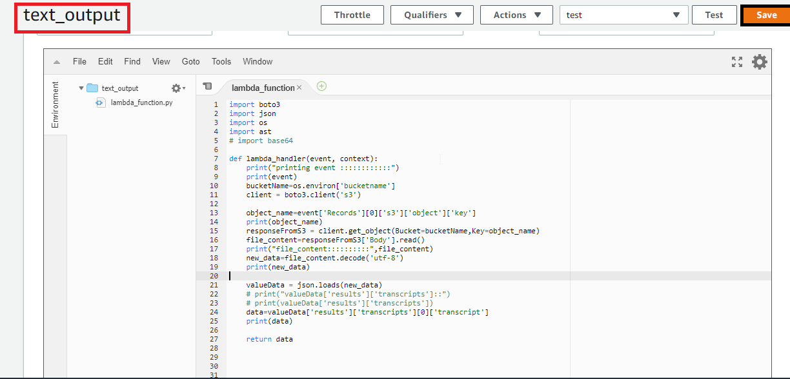Open the View menu

(161, 61)
